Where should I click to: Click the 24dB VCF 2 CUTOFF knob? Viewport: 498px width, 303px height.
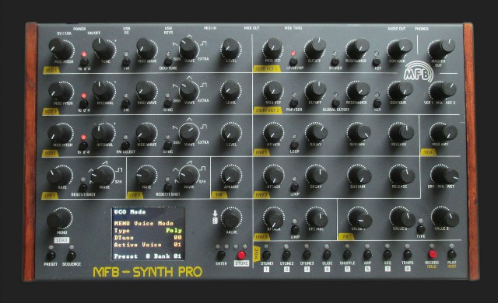315,91
